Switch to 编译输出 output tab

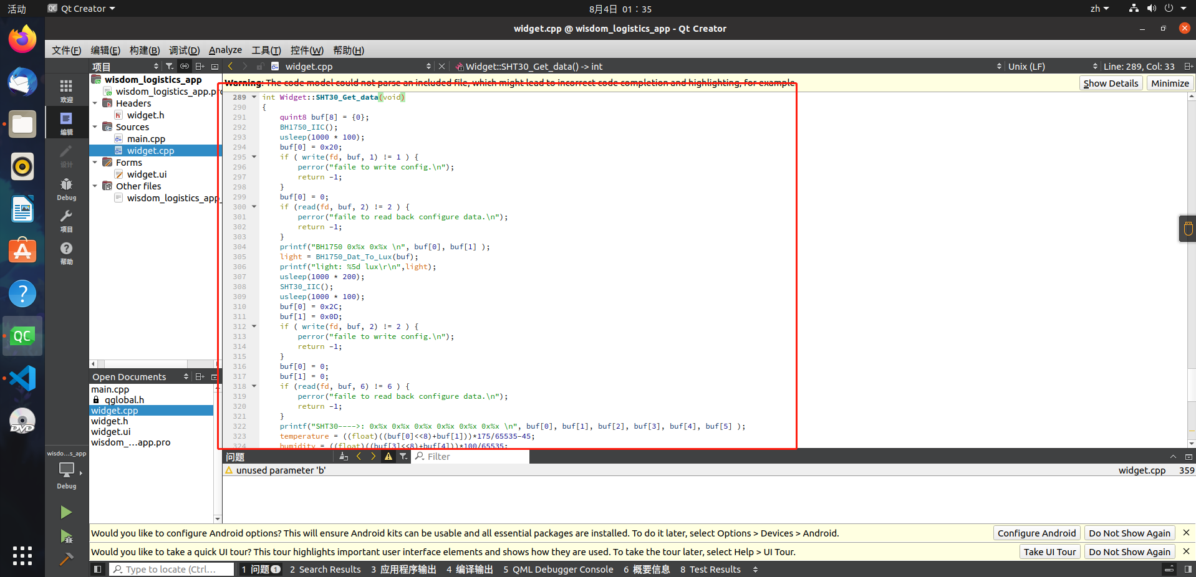[x=470, y=569]
